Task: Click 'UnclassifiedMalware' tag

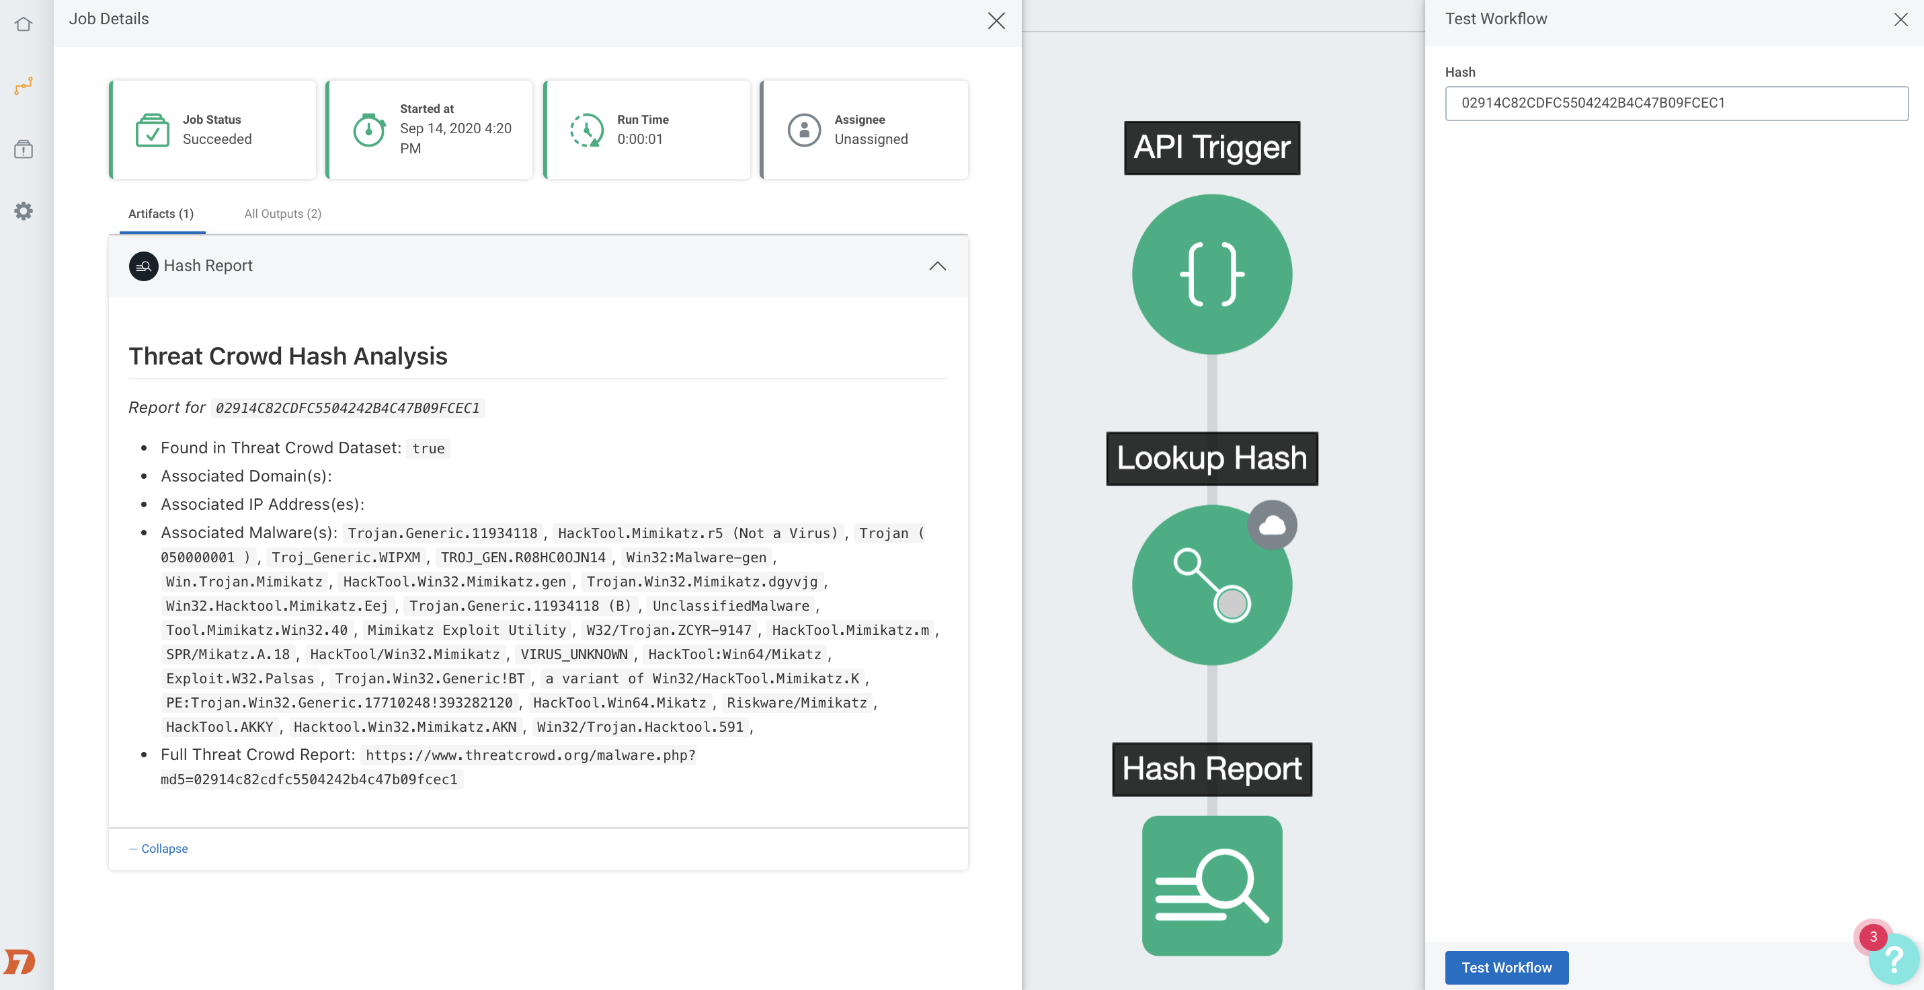Action: 731,606
